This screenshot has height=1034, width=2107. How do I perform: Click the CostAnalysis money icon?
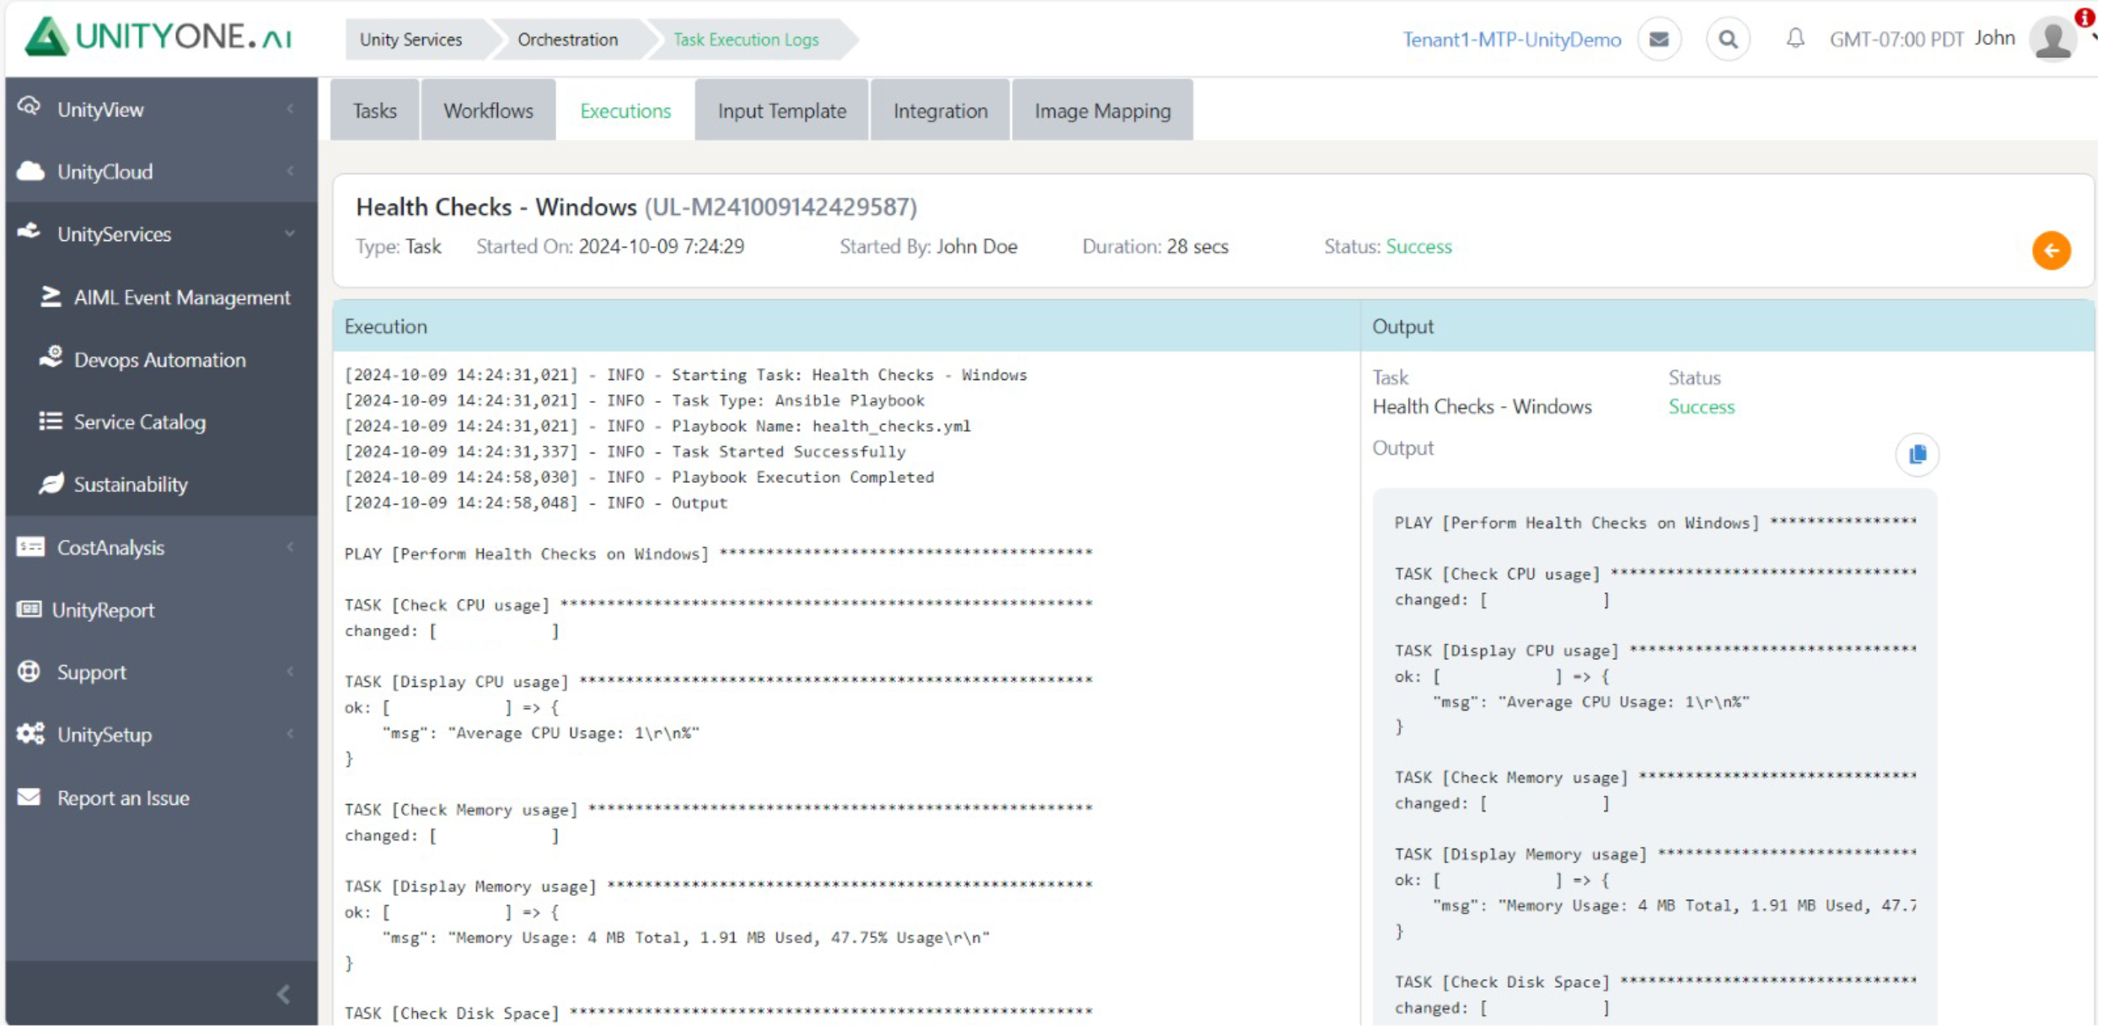click(30, 548)
